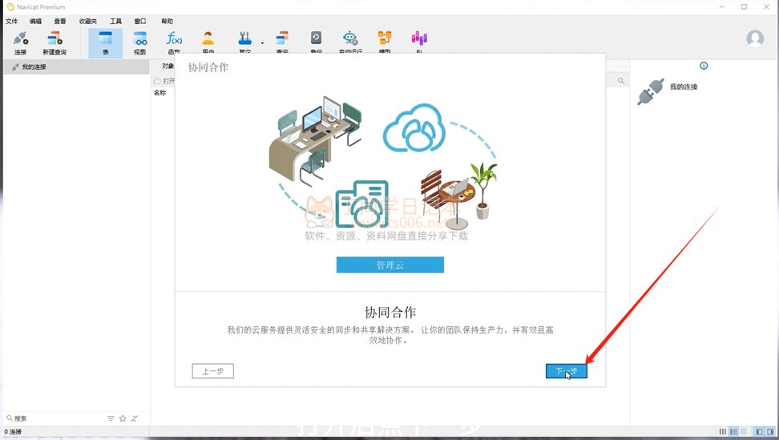The width and height of the screenshot is (779, 440).
Task: Open the Tools (工具) menu
Action: 116,21
